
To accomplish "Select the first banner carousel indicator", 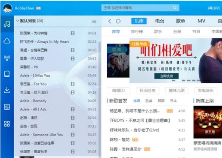I will 173,81.
